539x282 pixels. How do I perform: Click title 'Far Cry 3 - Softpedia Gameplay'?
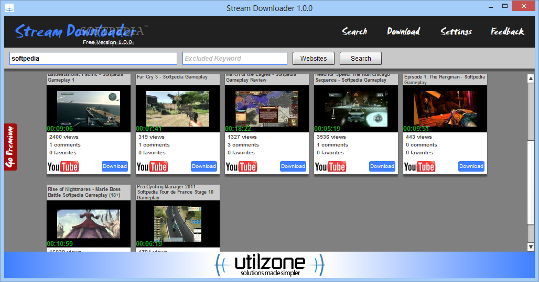click(172, 77)
